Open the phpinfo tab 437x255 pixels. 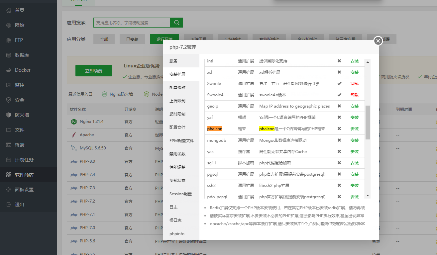pos(181,233)
